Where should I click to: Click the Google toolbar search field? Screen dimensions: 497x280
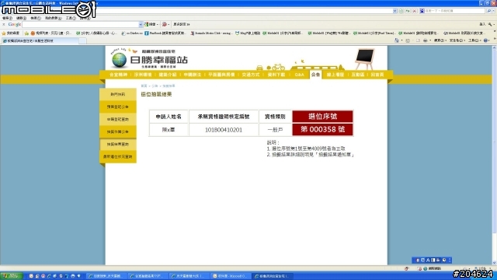point(81,24)
